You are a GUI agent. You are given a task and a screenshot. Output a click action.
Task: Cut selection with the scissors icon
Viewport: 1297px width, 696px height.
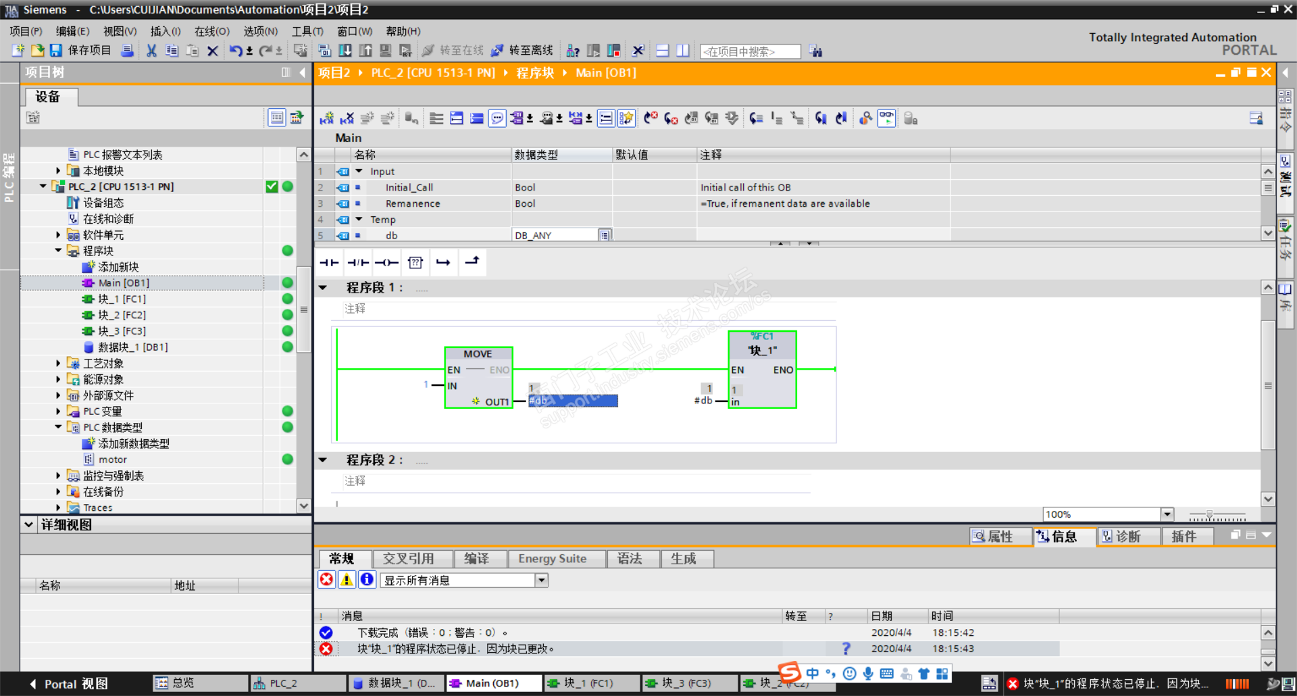151,51
